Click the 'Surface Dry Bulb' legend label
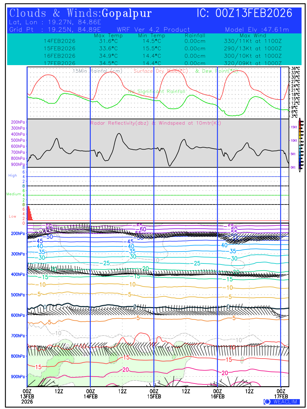307x409 pixels. (161, 71)
